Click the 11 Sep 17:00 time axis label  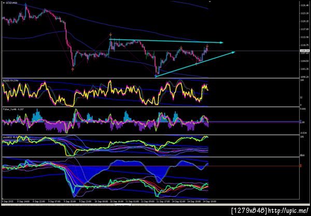coord(163,201)
